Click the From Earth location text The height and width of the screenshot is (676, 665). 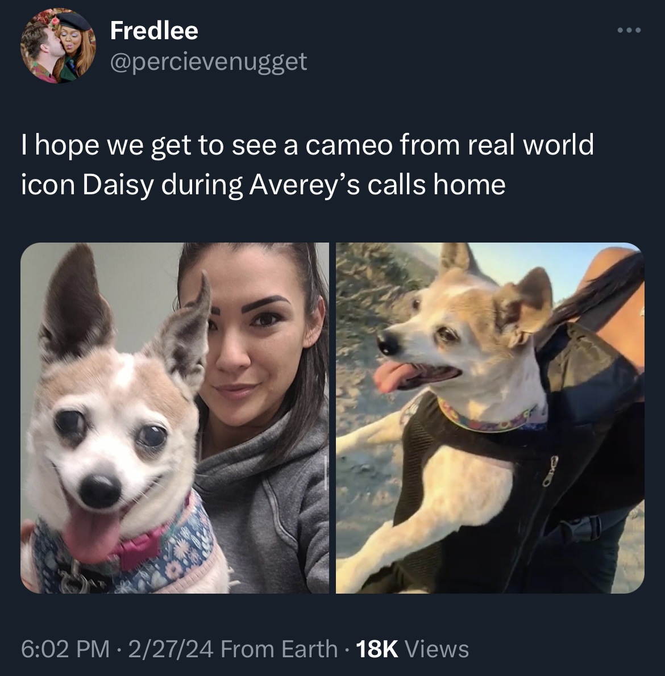tap(279, 649)
